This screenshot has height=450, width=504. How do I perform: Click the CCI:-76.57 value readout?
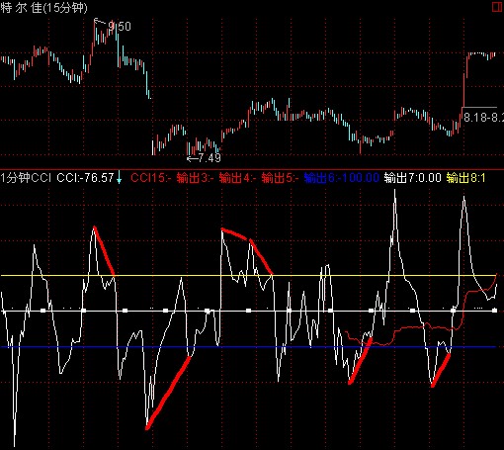pyautogui.click(x=85, y=178)
